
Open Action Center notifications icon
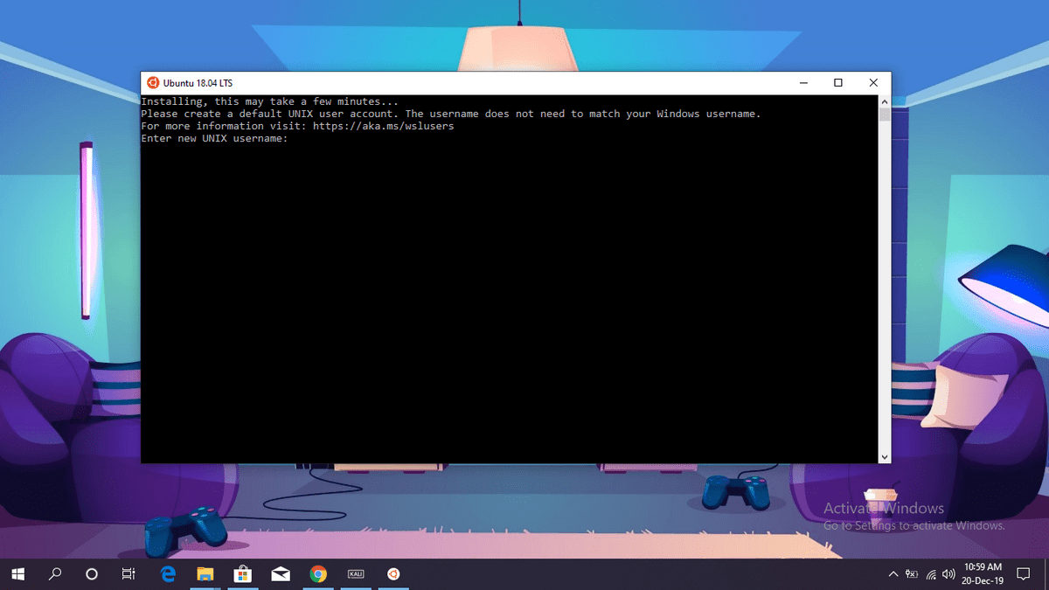point(1024,574)
